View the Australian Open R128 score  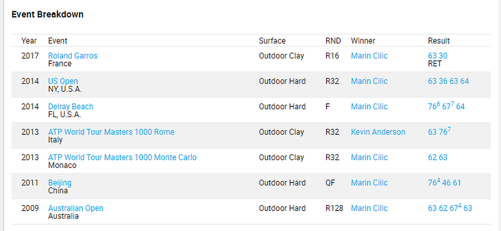tap(450, 208)
